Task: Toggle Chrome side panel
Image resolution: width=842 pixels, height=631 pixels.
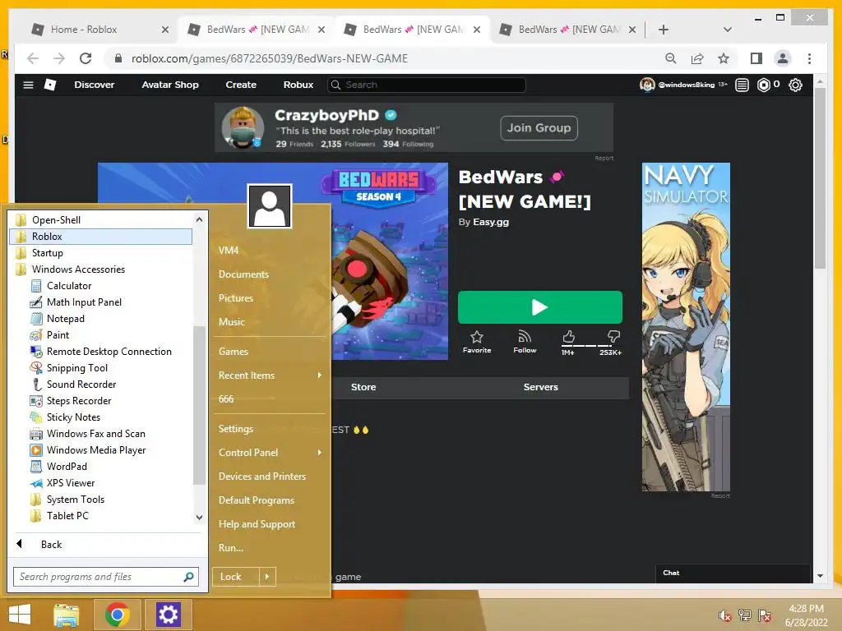Action: 756,58
